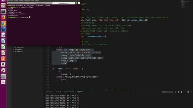
Task: Click the 'pass' statement in the editor
Action: (x=64, y=79)
